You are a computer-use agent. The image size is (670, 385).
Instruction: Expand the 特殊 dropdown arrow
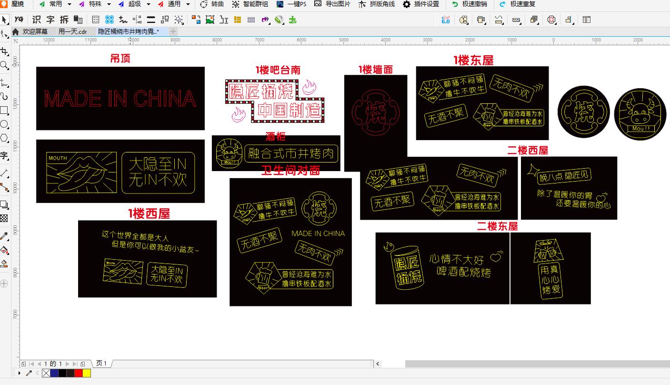coord(109,4)
